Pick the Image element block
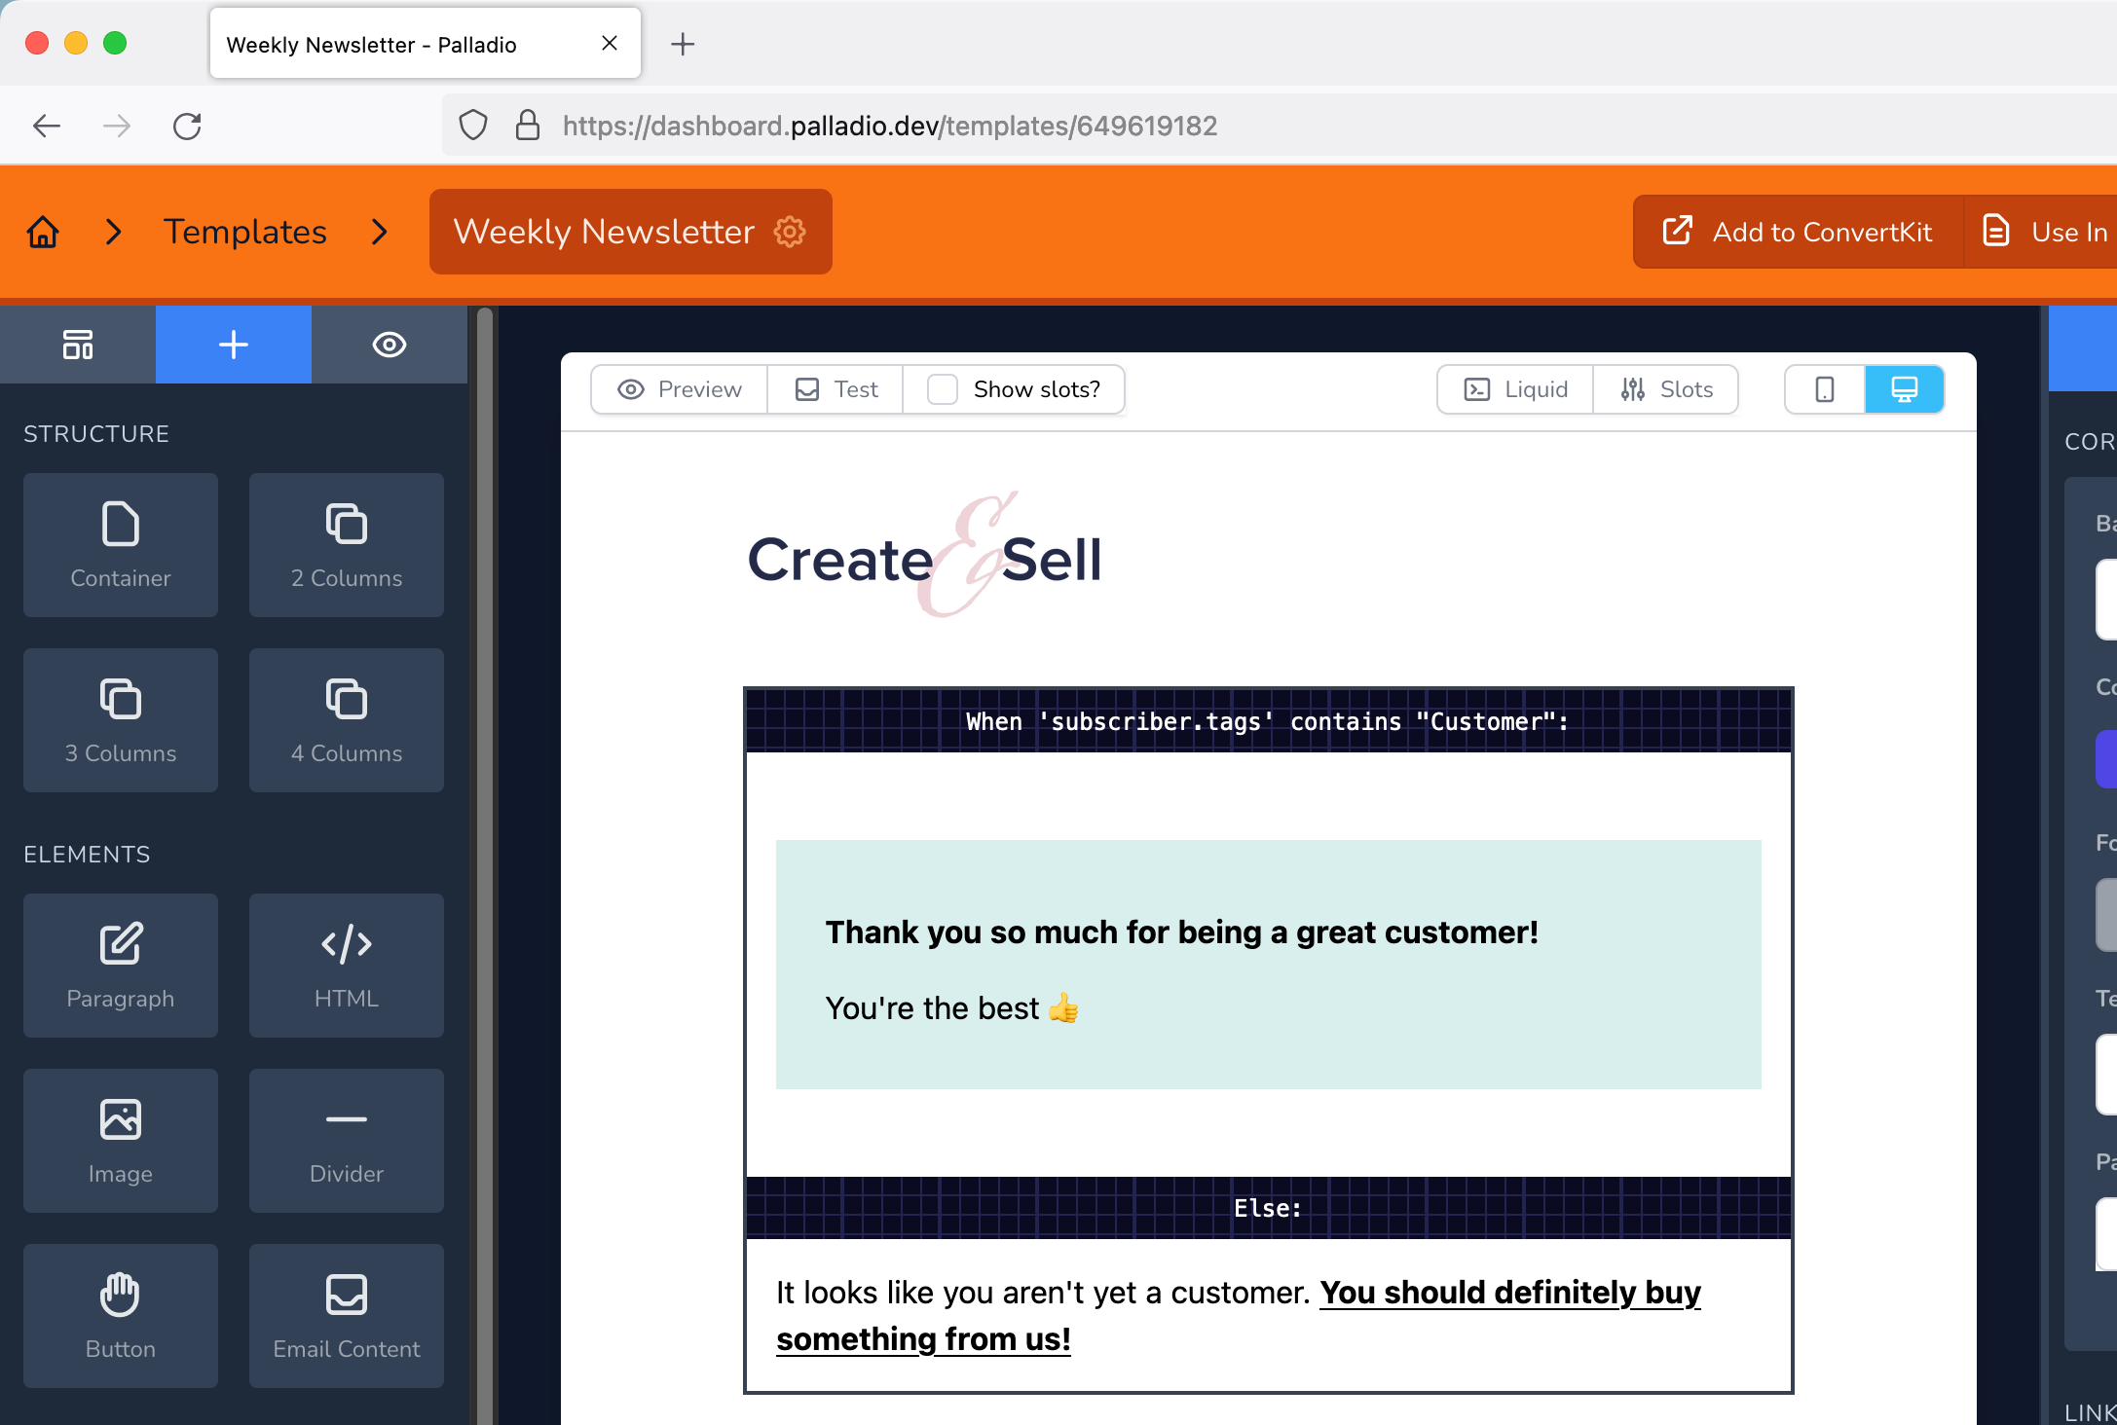The image size is (2117, 1425). tap(121, 1141)
